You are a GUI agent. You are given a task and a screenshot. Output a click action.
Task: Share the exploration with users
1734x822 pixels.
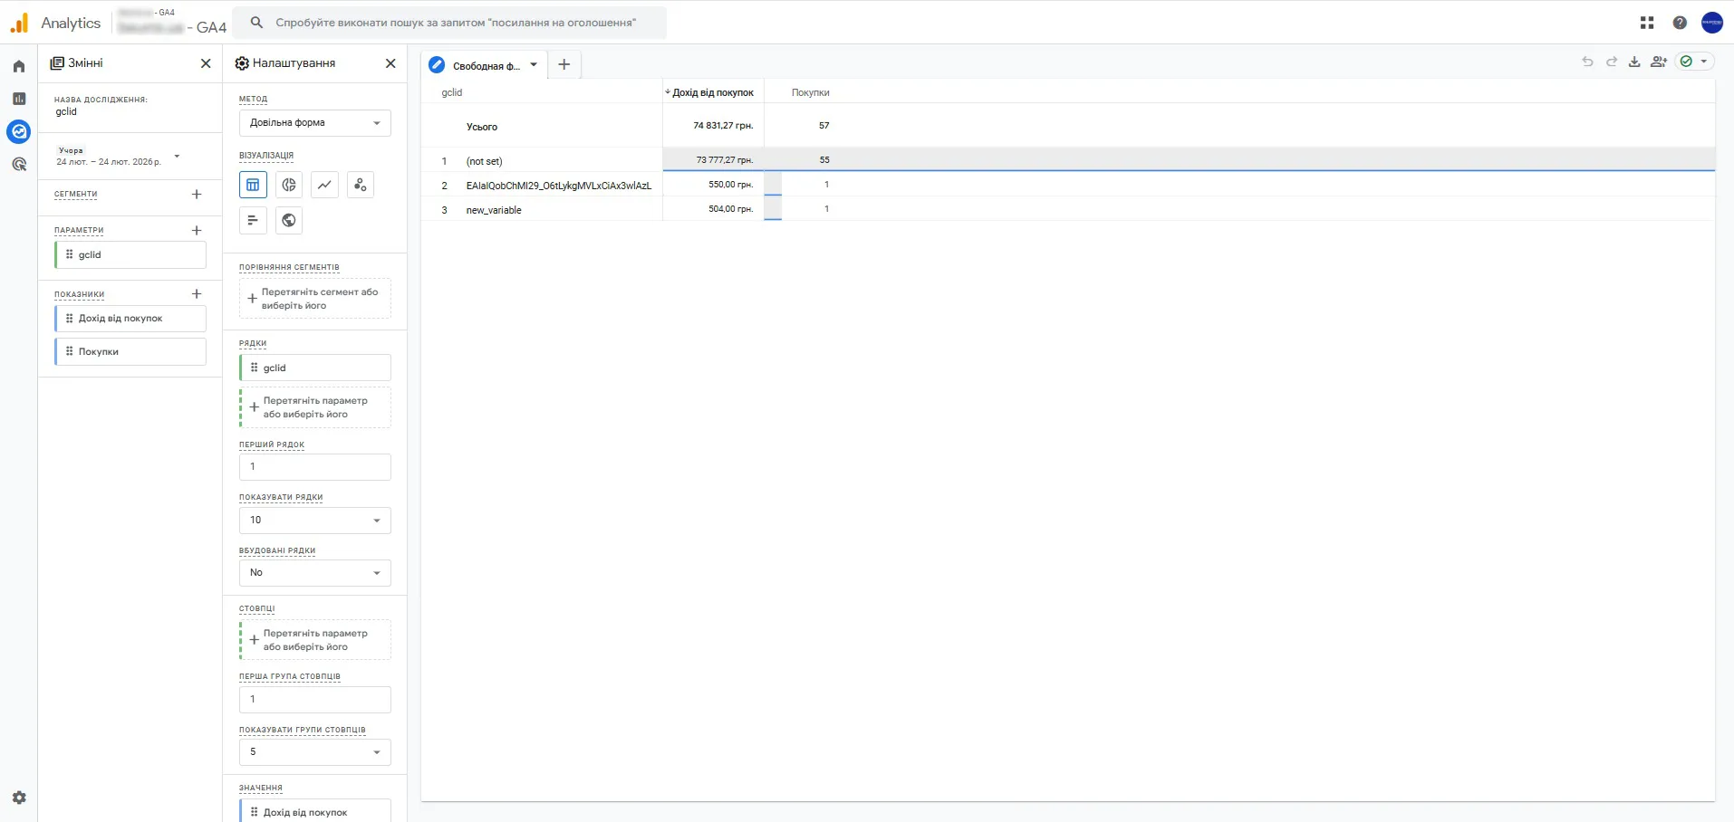click(x=1659, y=62)
